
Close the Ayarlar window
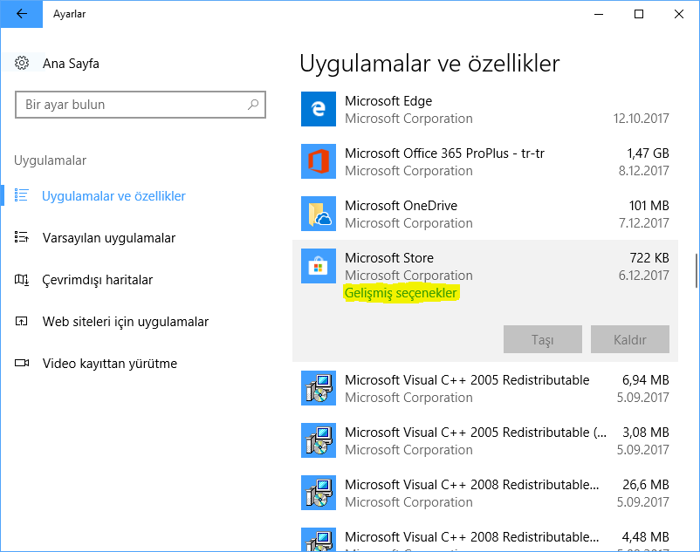pos(679,14)
